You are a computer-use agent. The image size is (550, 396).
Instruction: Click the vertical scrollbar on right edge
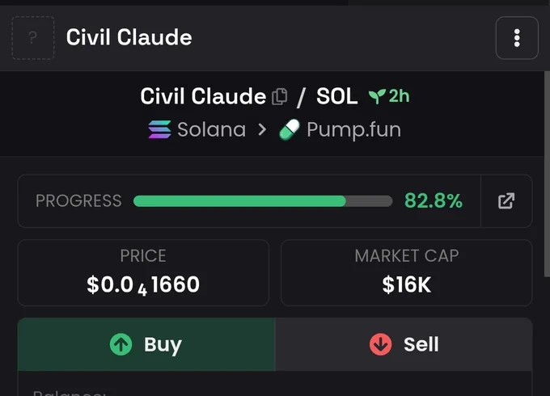[547, 175]
